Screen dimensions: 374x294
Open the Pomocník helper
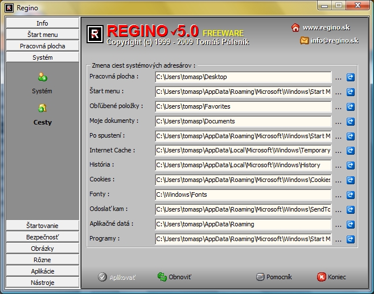(274, 277)
